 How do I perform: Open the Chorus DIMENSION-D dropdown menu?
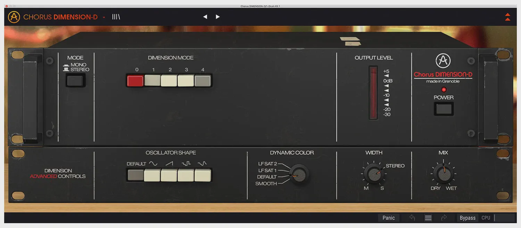pos(104,17)
